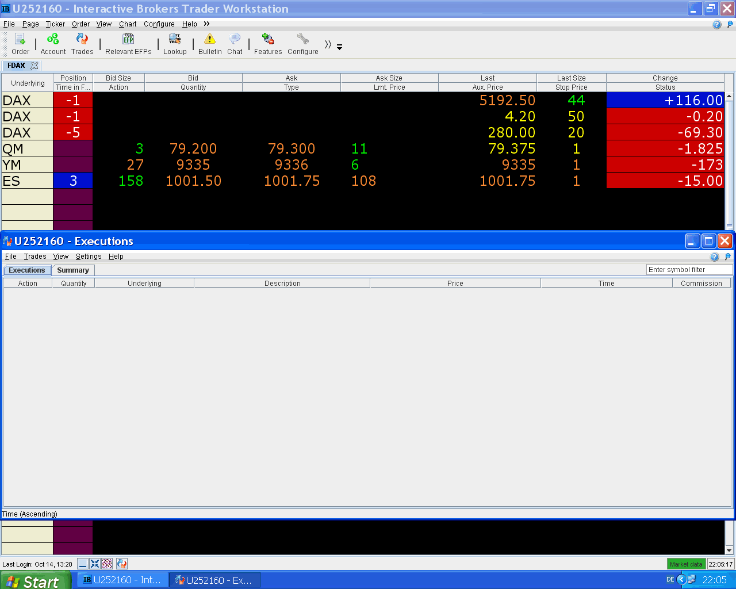Click the ES bid price 1001.50
The width and height of the screenshot is (736, 589).
click(193, 181)
